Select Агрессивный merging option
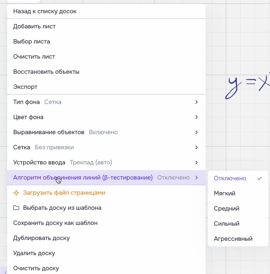 click(x=238, y=239)
